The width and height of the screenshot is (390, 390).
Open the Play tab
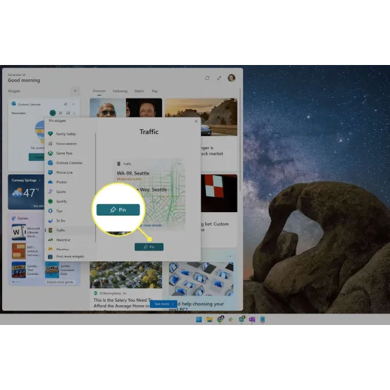155,91
